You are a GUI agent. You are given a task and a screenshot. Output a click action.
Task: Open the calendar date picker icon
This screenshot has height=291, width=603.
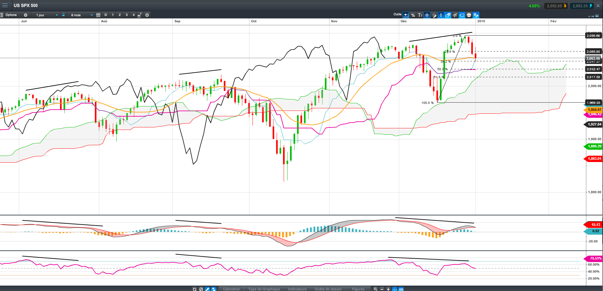pyautogui.click(x=98, y=15)
